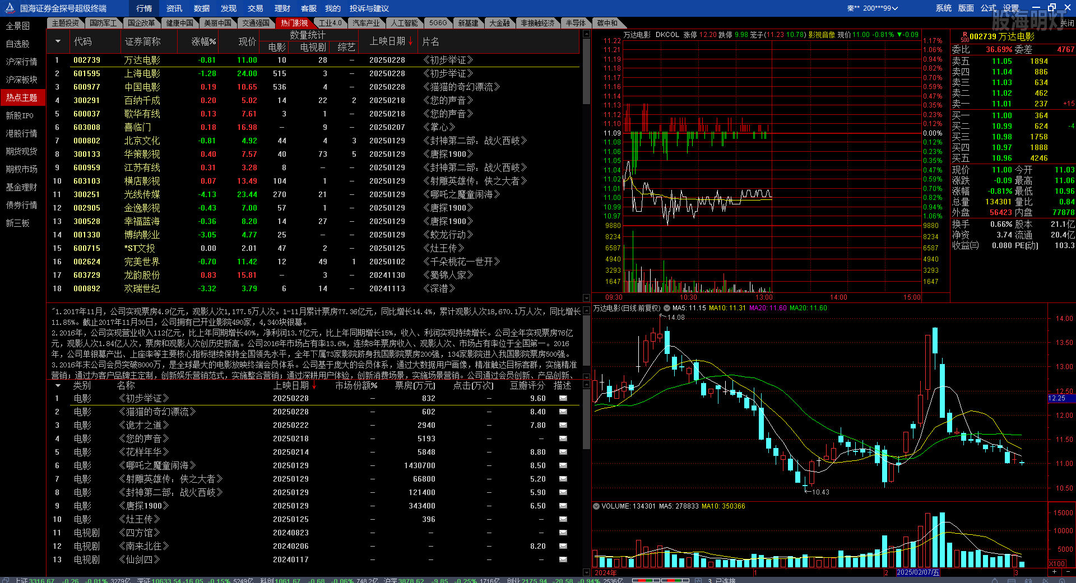Screen dimensions: 1076x583
Task: Switch to the 人工智能 theme tab
Action: click(404, 23)
